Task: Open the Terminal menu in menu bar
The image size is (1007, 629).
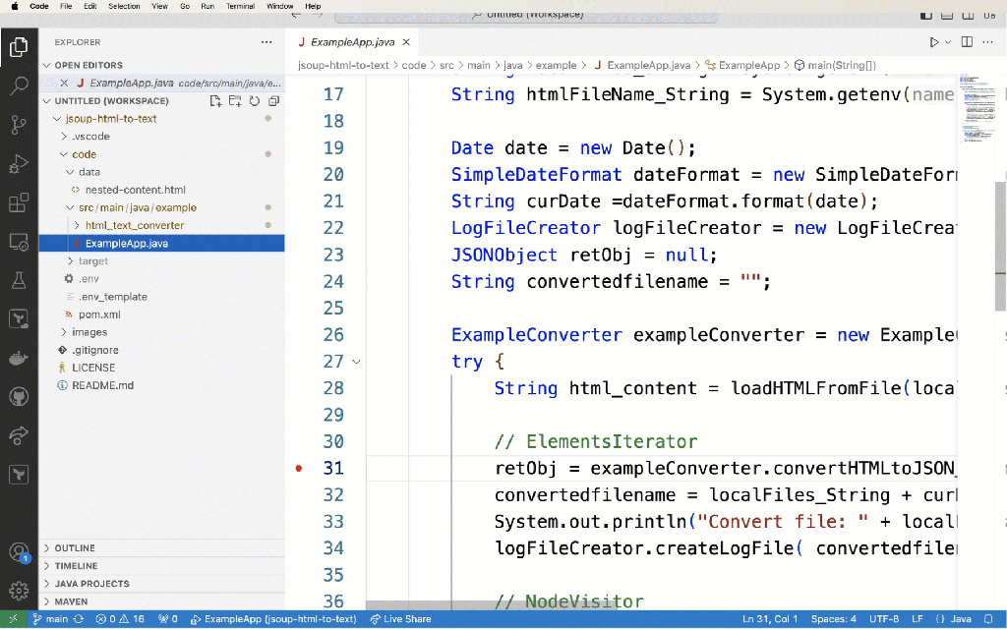Action: pos(240,6)
